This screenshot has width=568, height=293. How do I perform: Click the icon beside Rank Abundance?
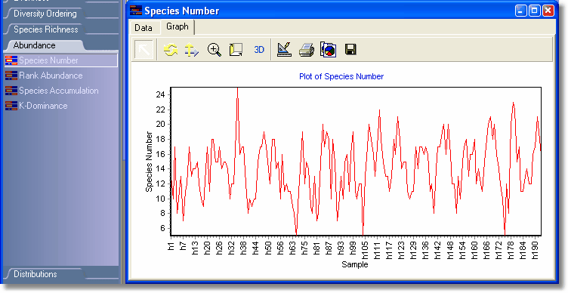click(x=11, y=76)
